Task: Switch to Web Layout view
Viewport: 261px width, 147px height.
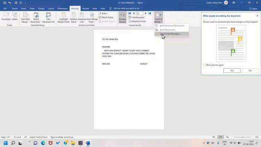Action: (x=227, y=137)
